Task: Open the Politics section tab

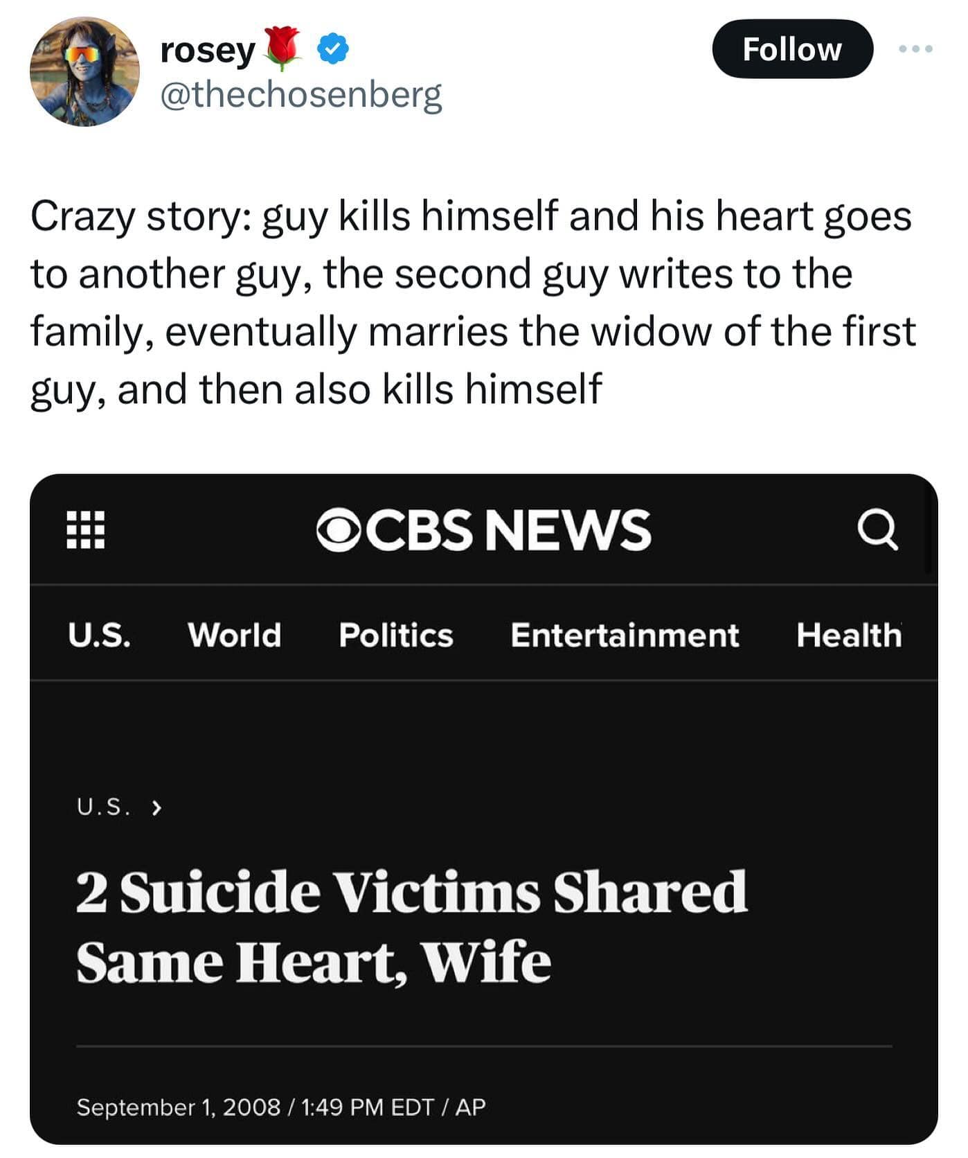Action: pyautogui.click(x=395, y=635)
